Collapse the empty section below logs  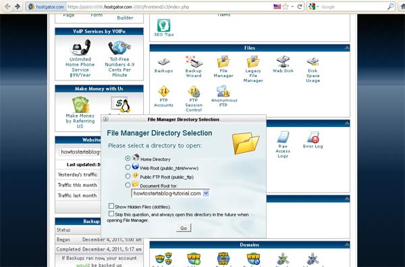pos(347,199)
